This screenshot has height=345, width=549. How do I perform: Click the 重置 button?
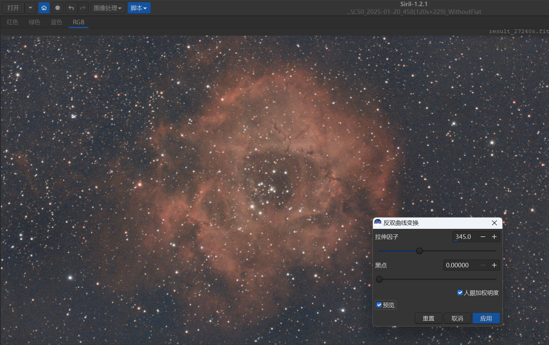(429, 318)
